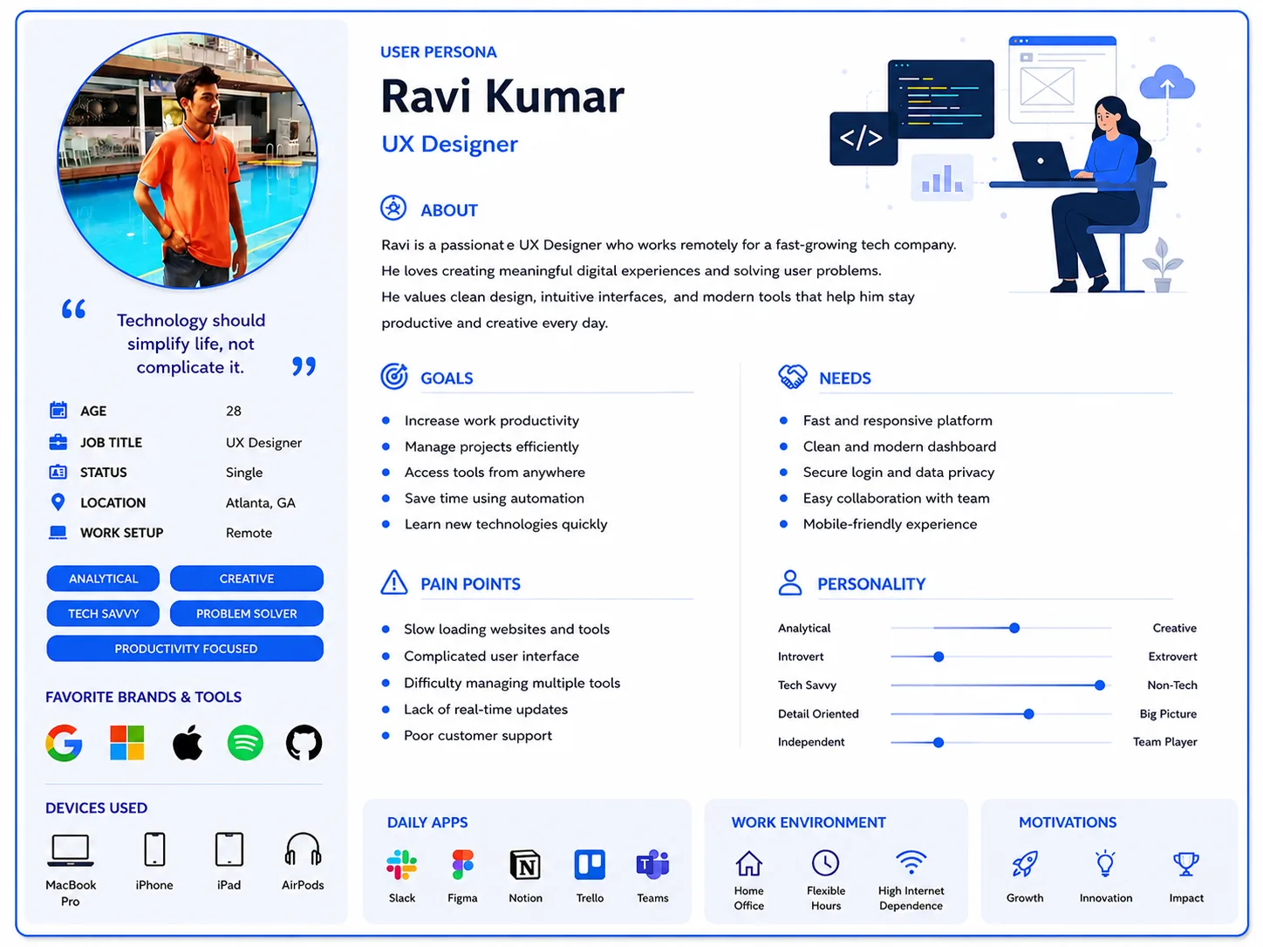
Task: Open the Teams app icon
Action: [x=652, y=865]
